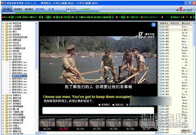Click the white dictation input field

[98, 110]
